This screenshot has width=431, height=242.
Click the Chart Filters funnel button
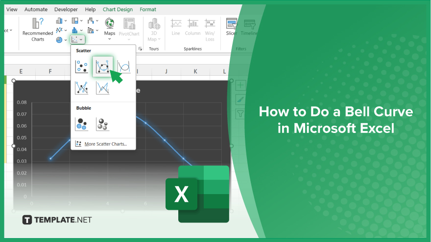(240, 113)
